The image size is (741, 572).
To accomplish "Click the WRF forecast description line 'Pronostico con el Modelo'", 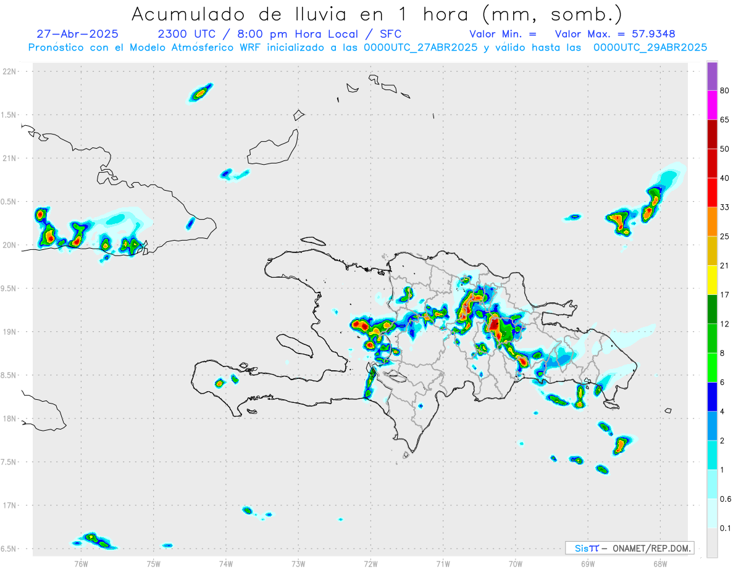I will pos(368,48).
